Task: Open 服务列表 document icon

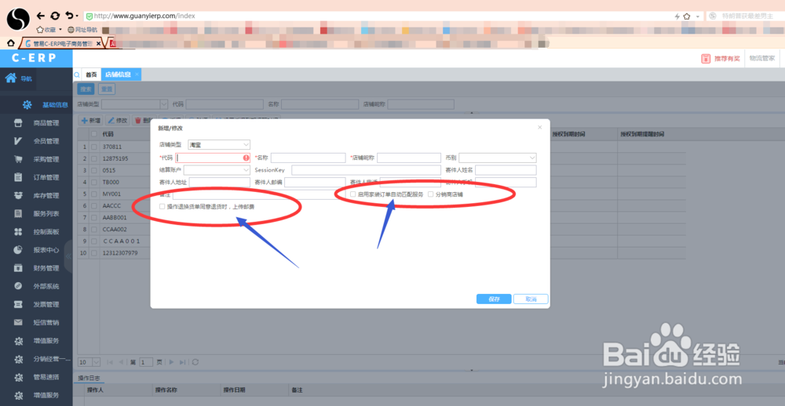Action: click(x=18, y=213)
